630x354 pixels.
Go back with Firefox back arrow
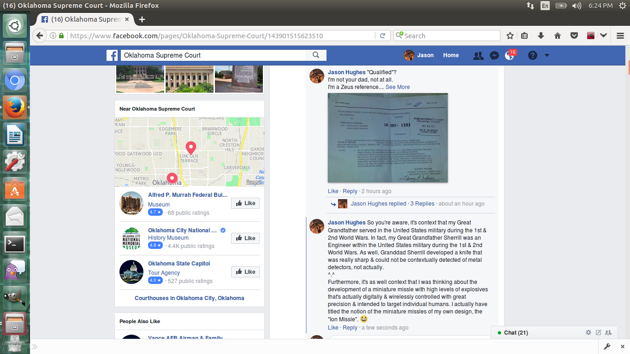[39, 35]
